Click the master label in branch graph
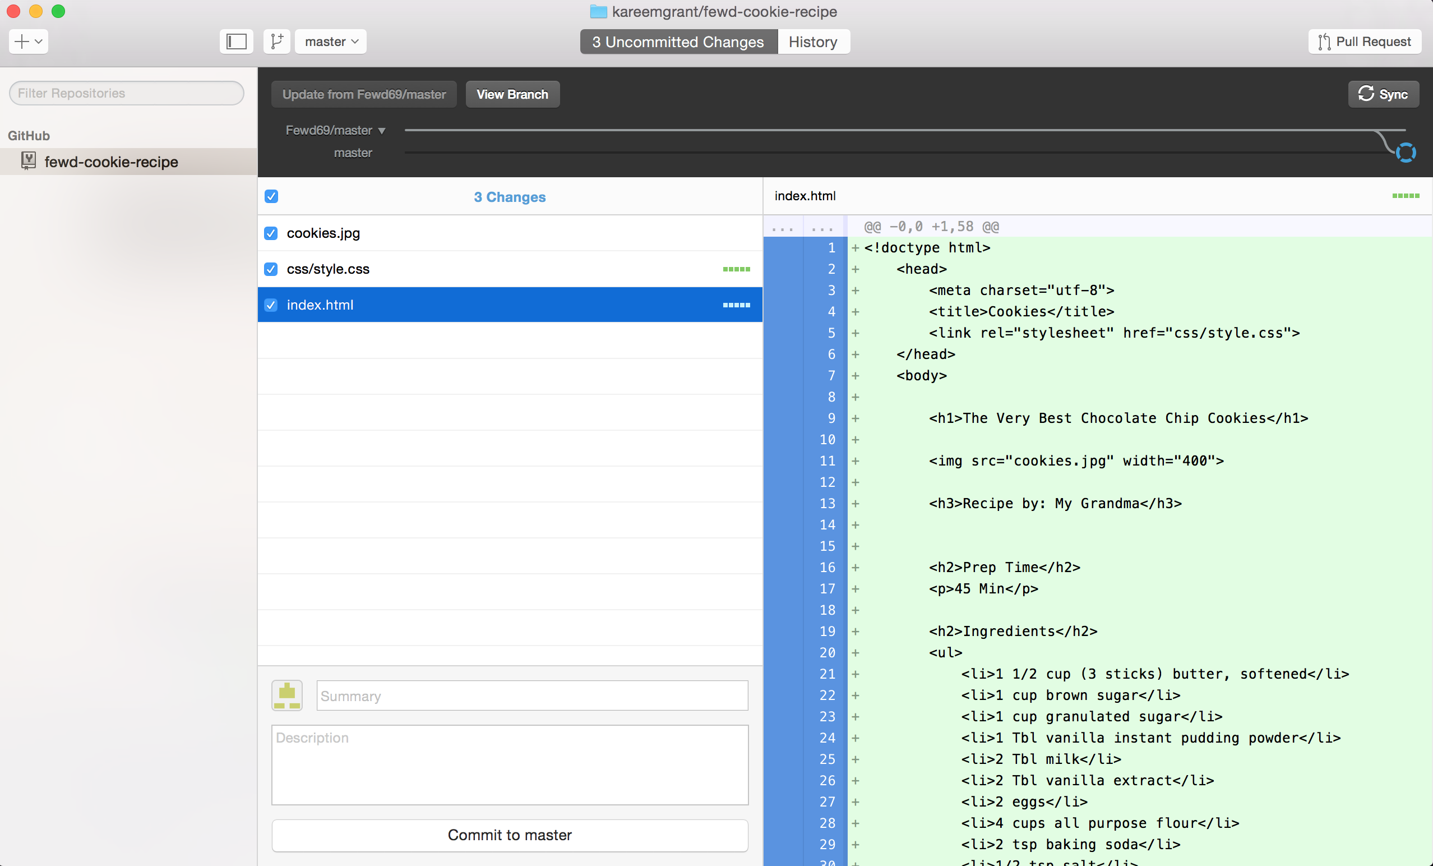 (x=353, y=153)
